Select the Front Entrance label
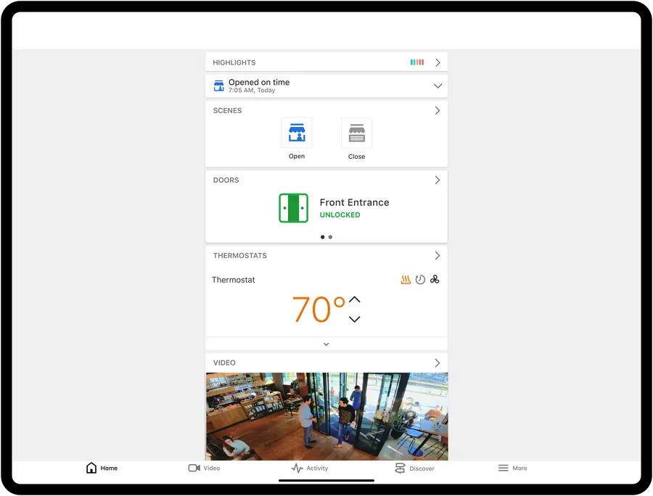 point(354,202)
